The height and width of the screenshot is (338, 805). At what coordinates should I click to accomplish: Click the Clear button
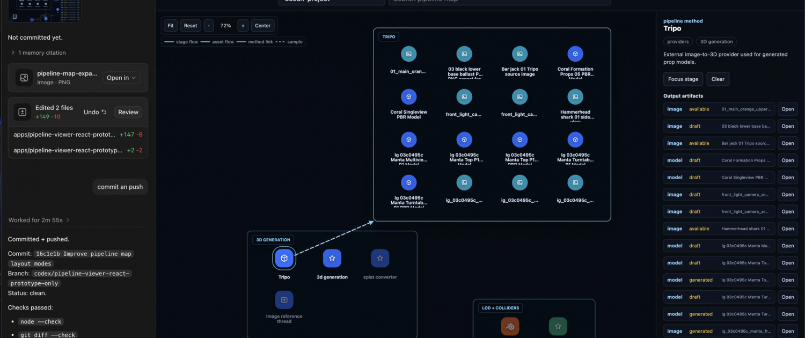pos(718,79)
